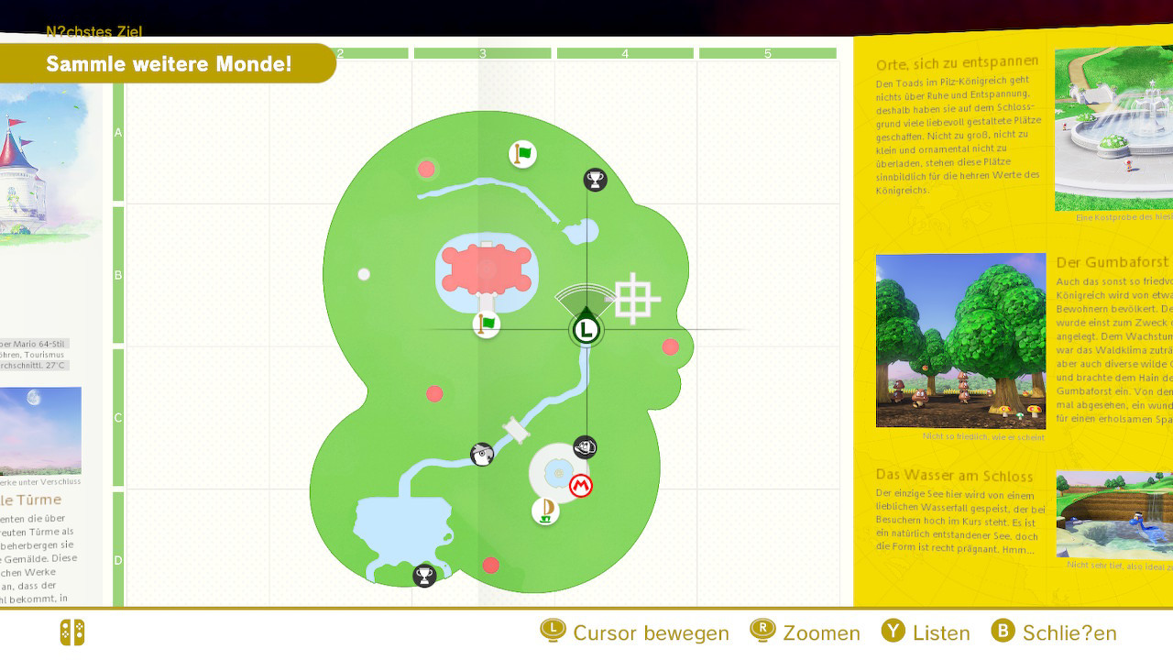This screenshot has width=1173, height=660.
Task: Click Luigi's green L marker
Action: pos(586,330)
